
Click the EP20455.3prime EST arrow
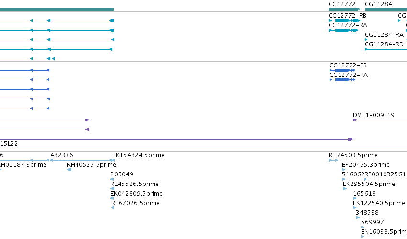pyautogui.click(x=344, y=170)
